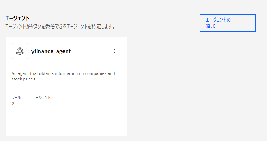Click the word 追加 in the add button

(x=210, y=26)
